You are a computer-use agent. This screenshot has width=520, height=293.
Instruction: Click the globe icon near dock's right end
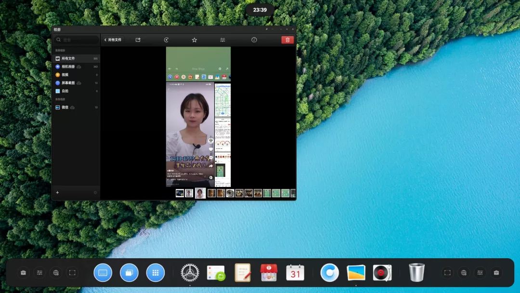point(464,273)
